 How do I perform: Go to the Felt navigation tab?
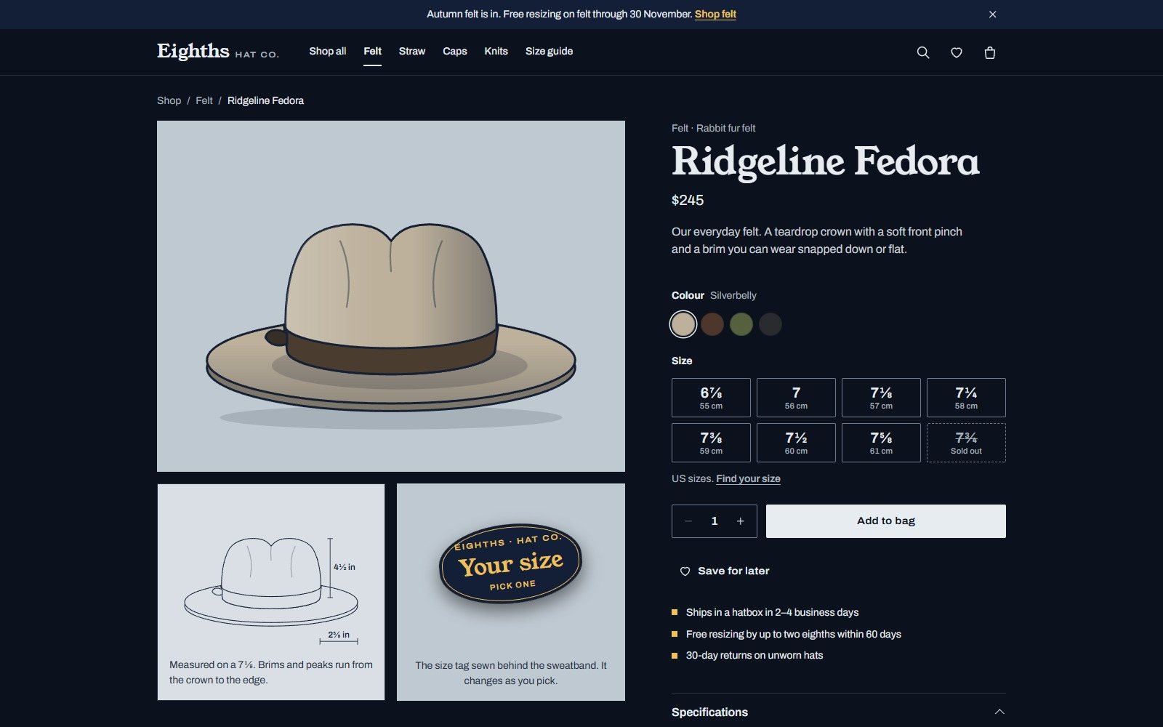click(373, 51)
